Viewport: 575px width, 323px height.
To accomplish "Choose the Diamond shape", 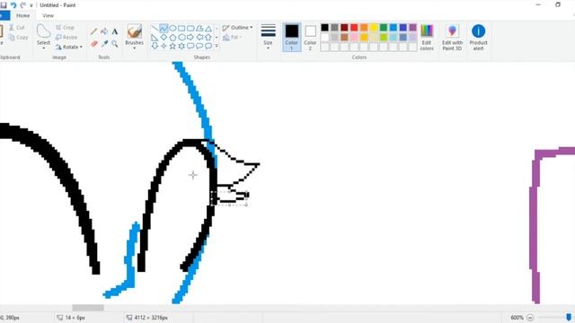I will pyautogui.click(x=164, y=38).
